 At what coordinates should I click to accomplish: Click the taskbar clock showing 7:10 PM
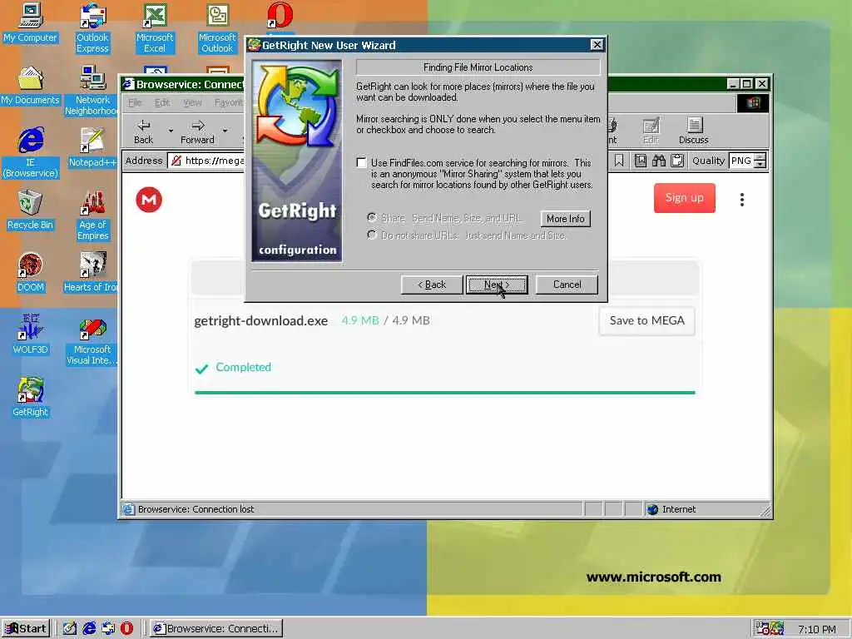[x=817, y=629]
